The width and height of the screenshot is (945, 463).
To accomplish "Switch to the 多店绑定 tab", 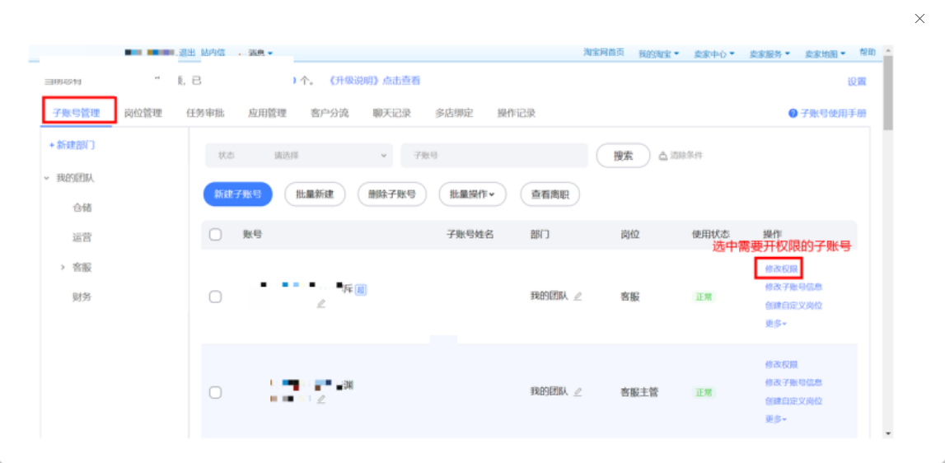I will click(455, 113).
